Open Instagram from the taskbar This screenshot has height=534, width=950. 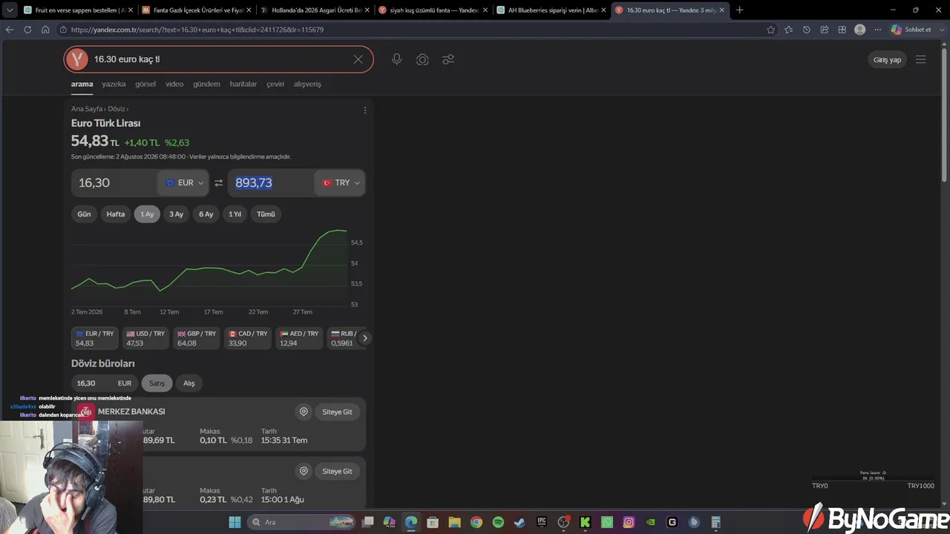(x=629, y=522)
